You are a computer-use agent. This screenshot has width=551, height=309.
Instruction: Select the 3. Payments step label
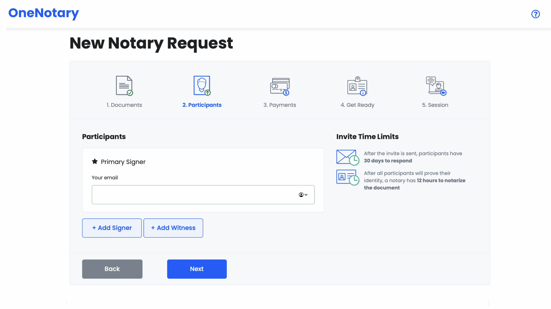280,105
